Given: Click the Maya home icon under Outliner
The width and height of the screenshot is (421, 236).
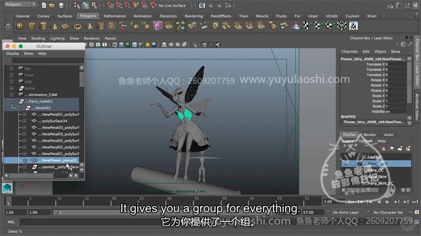Looking at the screenshot, I should click(x=7, y=188).
